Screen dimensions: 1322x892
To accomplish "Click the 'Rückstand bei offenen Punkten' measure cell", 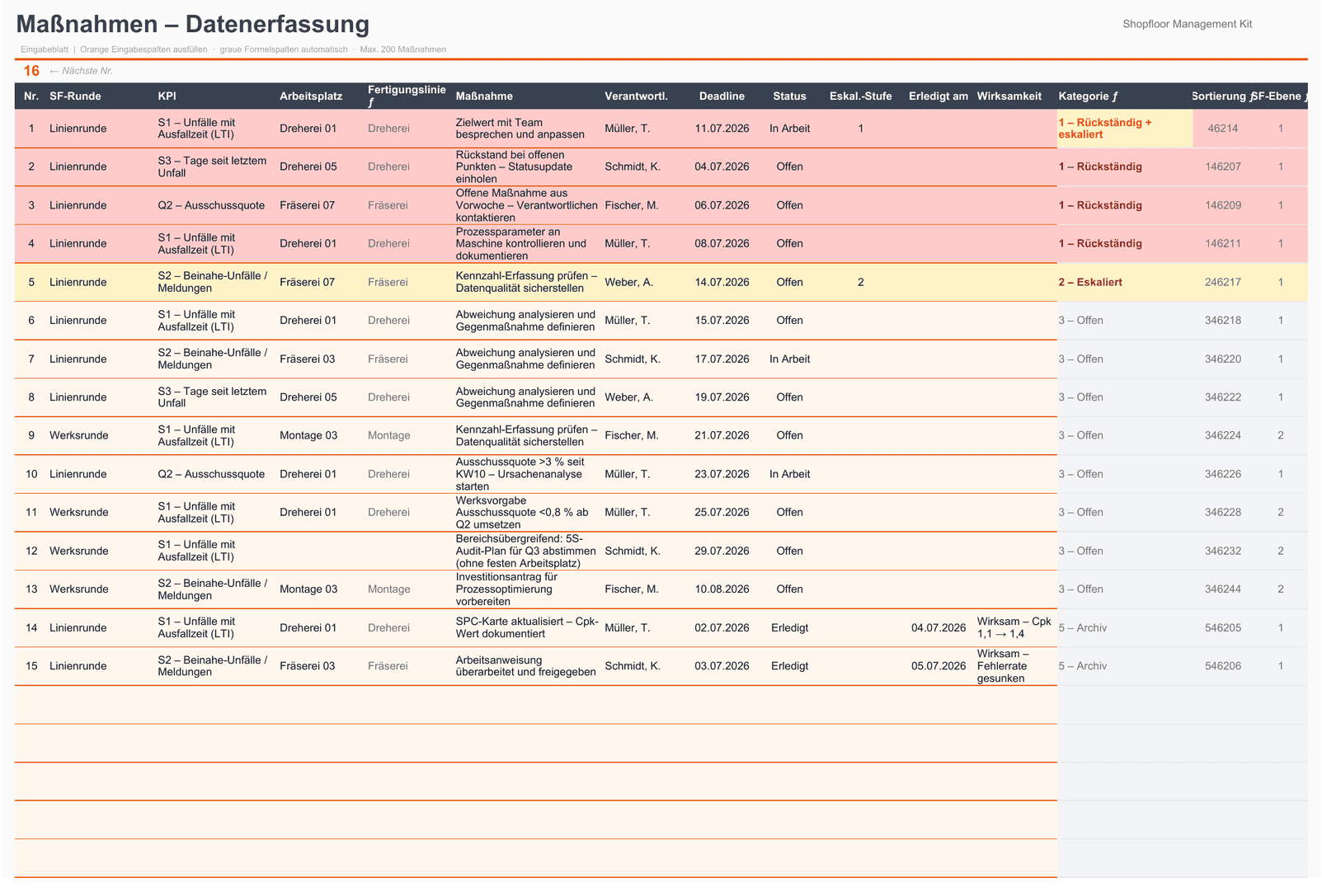I will pos(529,167).
